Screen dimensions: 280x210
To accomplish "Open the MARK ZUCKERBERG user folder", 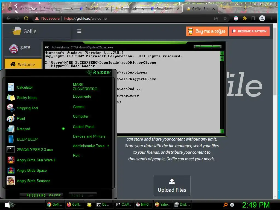I will tap(85, 87).
